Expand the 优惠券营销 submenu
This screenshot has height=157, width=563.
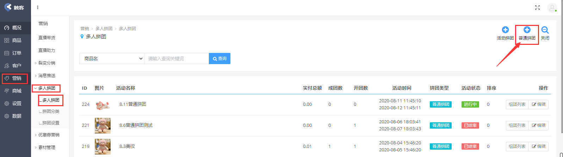[x=49, y=135]
